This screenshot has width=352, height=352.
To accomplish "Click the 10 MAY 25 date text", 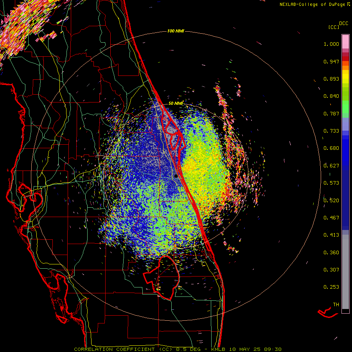I will coord(245,349).
